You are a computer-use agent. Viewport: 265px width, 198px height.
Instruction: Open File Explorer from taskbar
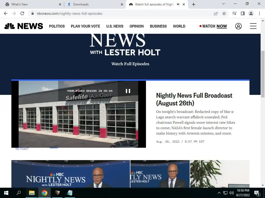click(x=32, y=193)
